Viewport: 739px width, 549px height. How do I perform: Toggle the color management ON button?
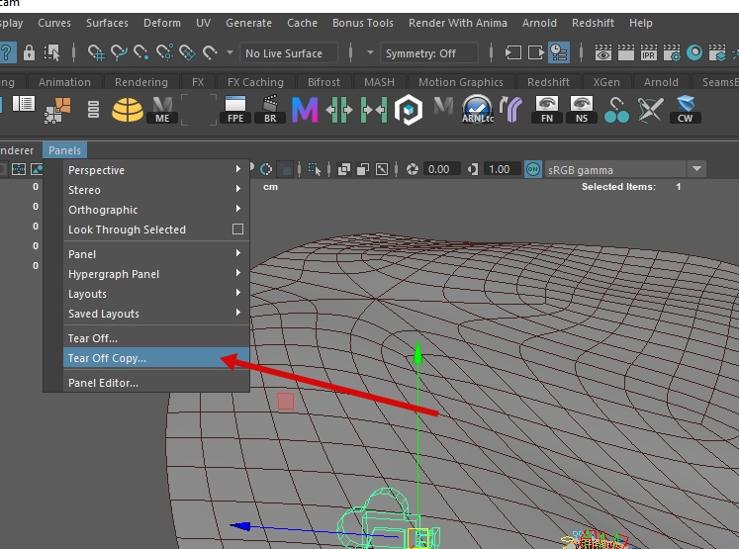point(533,169)
